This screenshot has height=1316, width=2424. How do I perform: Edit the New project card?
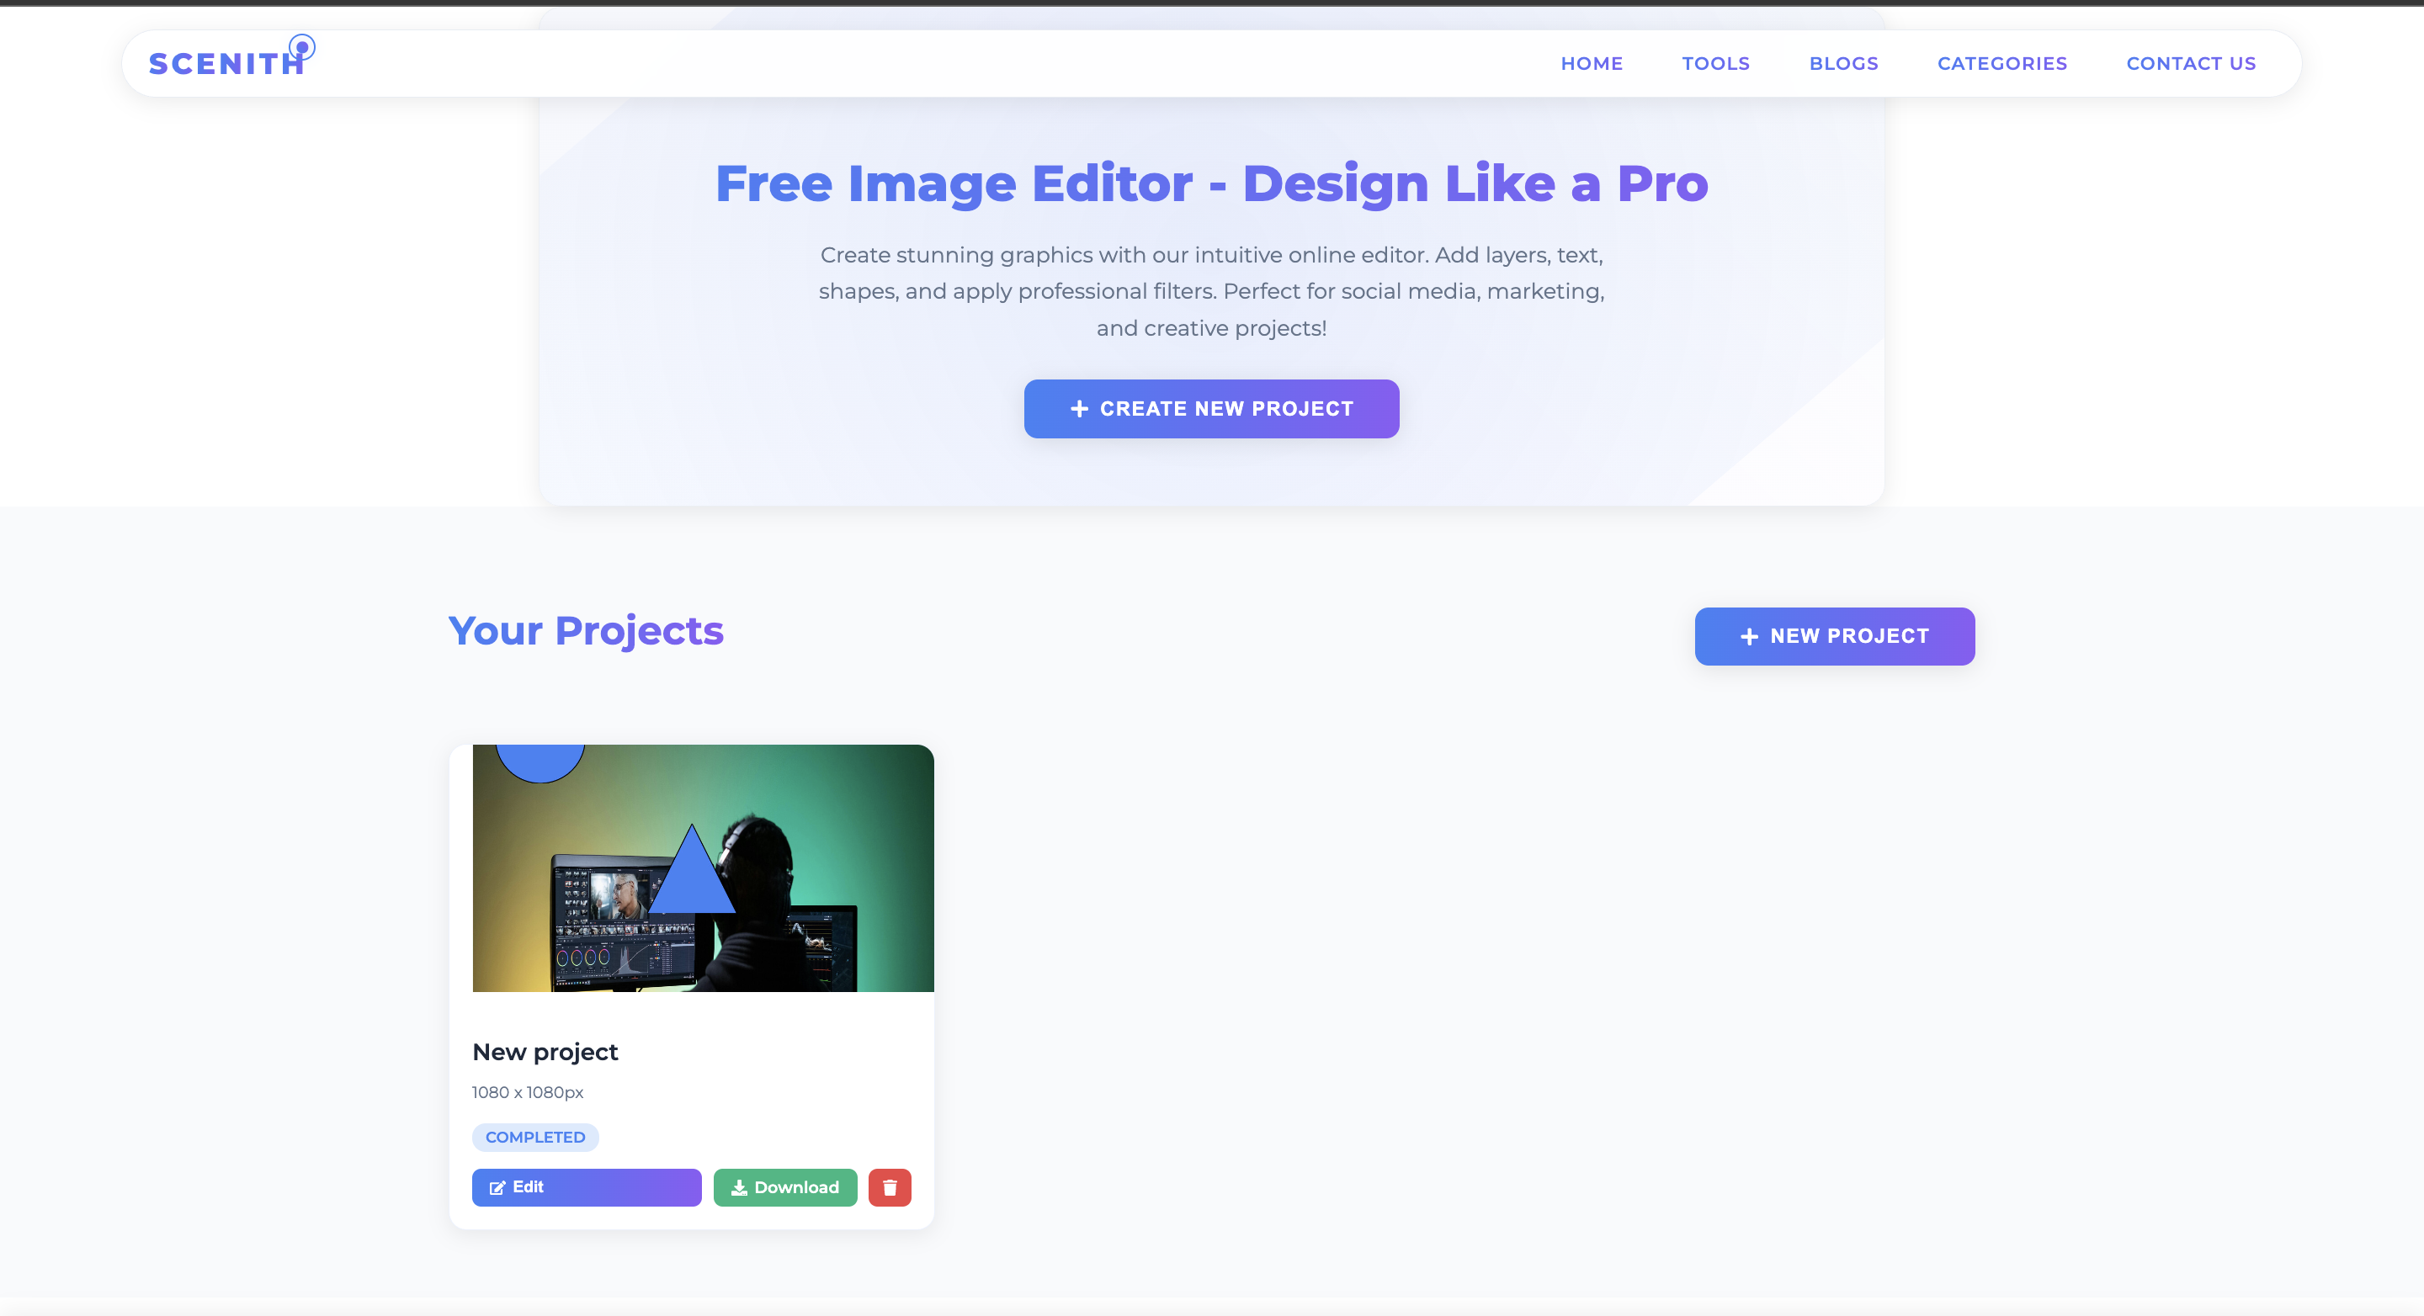tap(587, 1187)
